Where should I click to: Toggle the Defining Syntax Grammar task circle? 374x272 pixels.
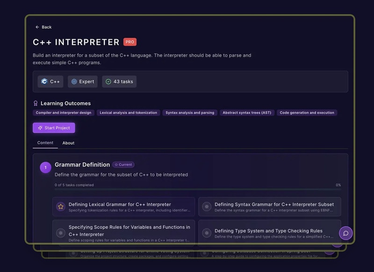coord(206,207)
